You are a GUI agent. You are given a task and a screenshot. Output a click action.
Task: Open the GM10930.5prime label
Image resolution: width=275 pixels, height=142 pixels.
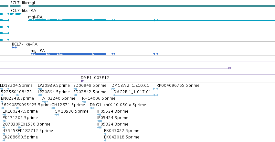click(x=71, y=111)
